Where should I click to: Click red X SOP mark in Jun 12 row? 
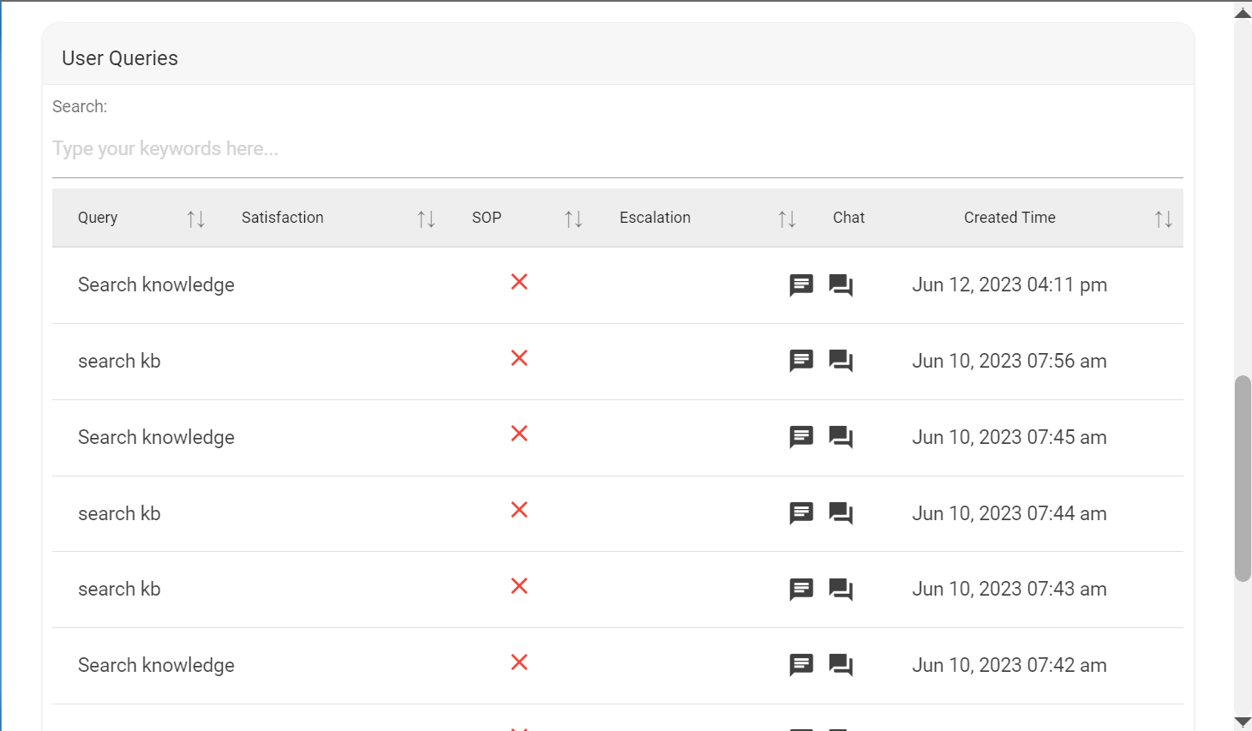pyautogui.click(x=519, y=282)
